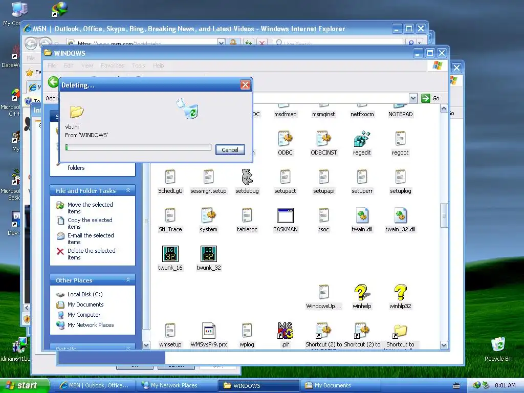Select the wplog file icon
This screenshot has height=393, width=524.
click(x=247, y=331)
